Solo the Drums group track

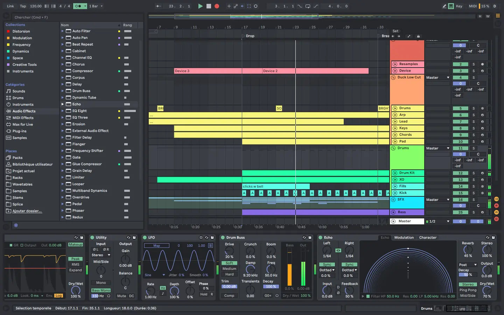474,148
